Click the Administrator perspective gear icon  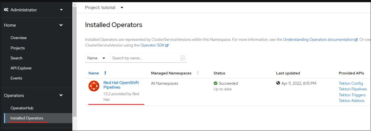tap(6, 10)
